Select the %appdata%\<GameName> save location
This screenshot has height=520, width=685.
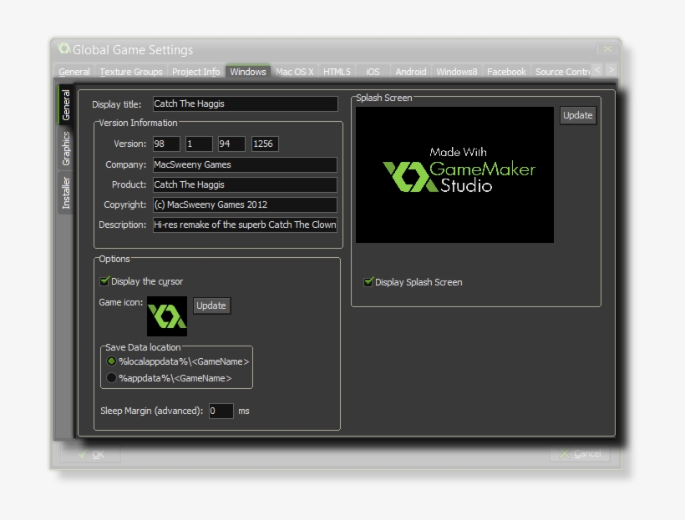click(x=112, y=378)
